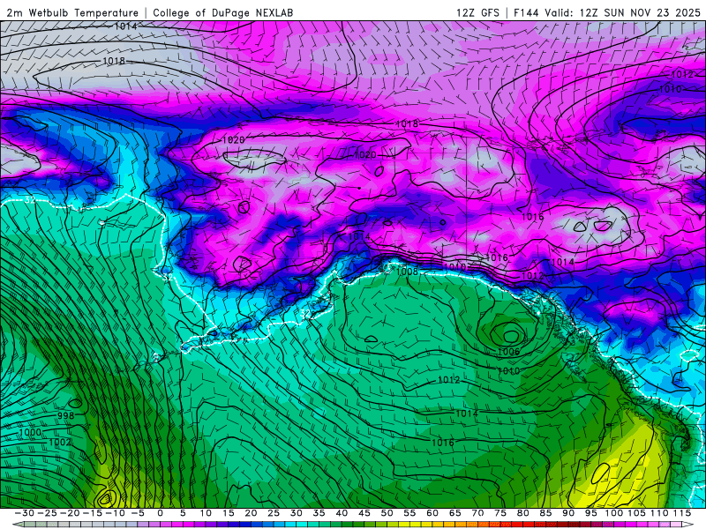Click the 15 value on the color scale
The width and height of the screenshot is (706, 529).
tap(229, 513)
